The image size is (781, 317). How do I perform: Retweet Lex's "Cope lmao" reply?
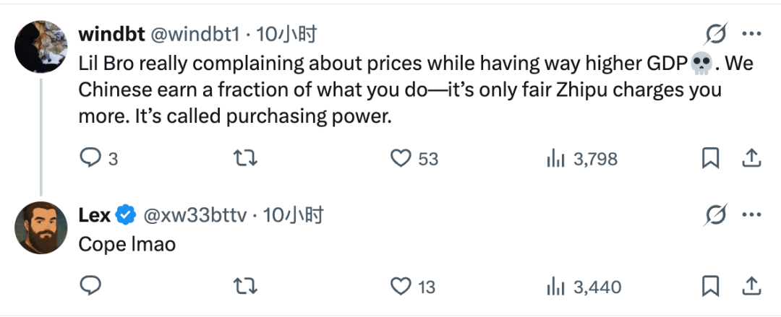247,286
